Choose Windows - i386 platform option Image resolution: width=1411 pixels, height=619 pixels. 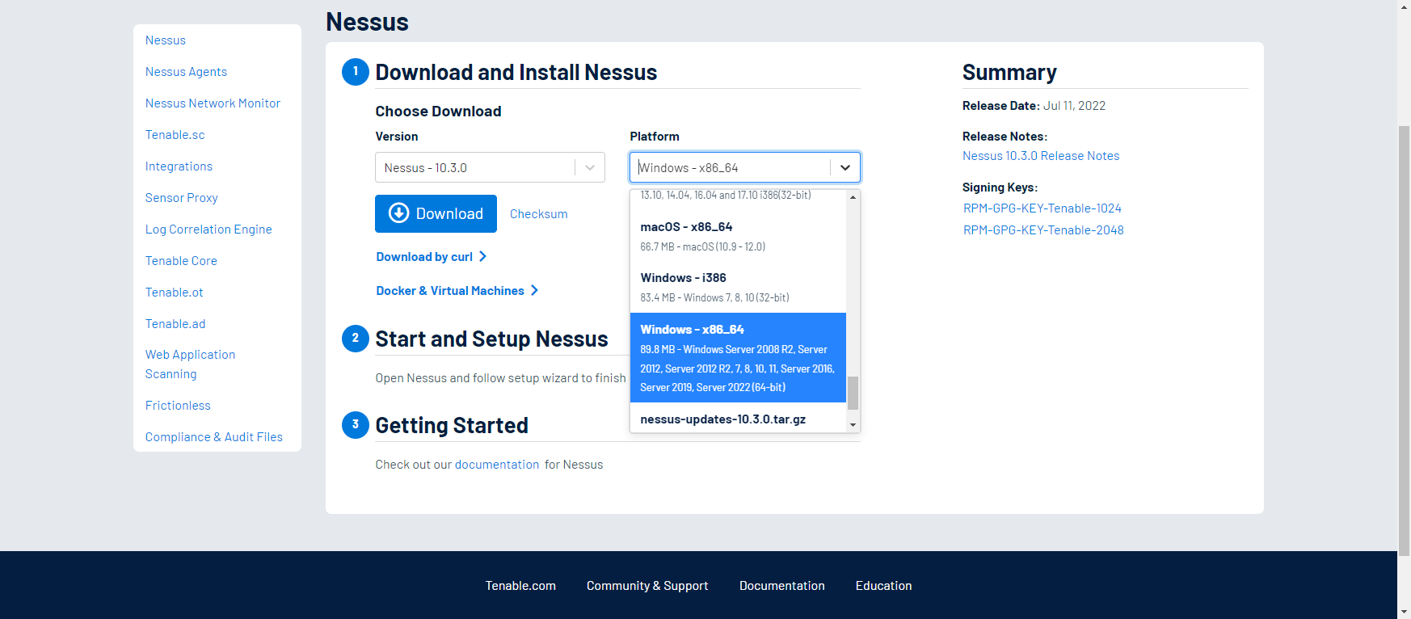point(738,287)
